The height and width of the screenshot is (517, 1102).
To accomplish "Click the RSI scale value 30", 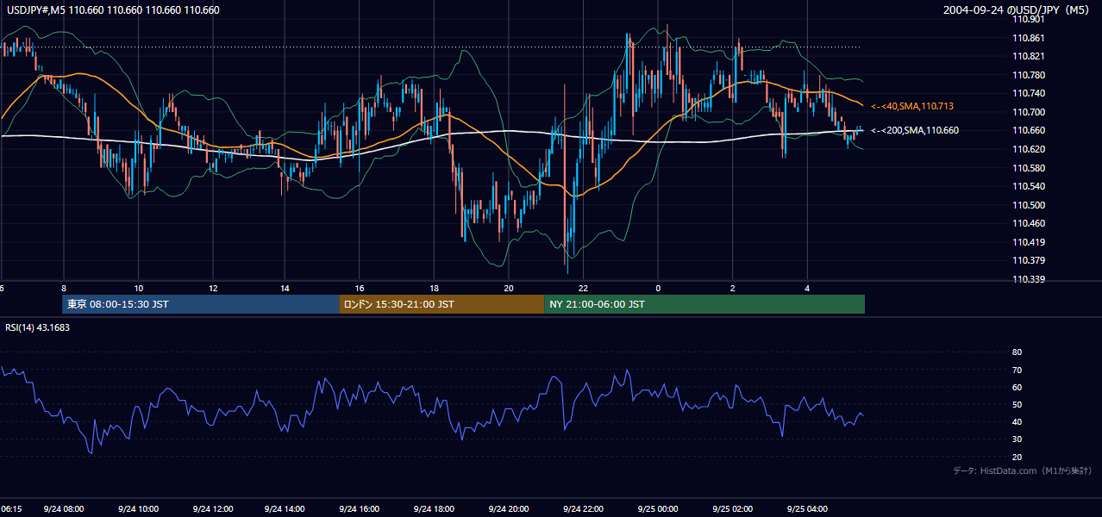I will (1017, 439).
